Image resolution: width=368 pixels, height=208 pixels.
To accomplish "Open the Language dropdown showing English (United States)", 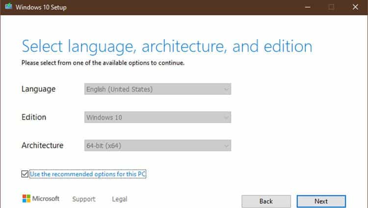I will point(158,89).
